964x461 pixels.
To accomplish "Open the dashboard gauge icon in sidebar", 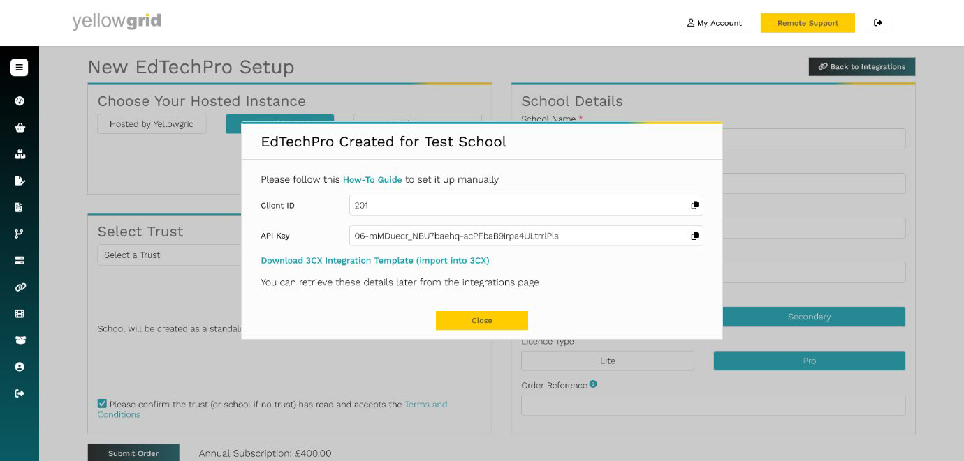I will click(x=20, y=101).
